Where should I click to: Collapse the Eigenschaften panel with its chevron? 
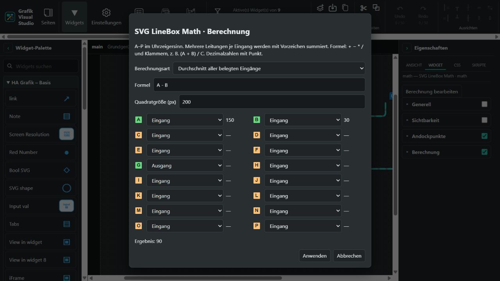coord(407,48)
